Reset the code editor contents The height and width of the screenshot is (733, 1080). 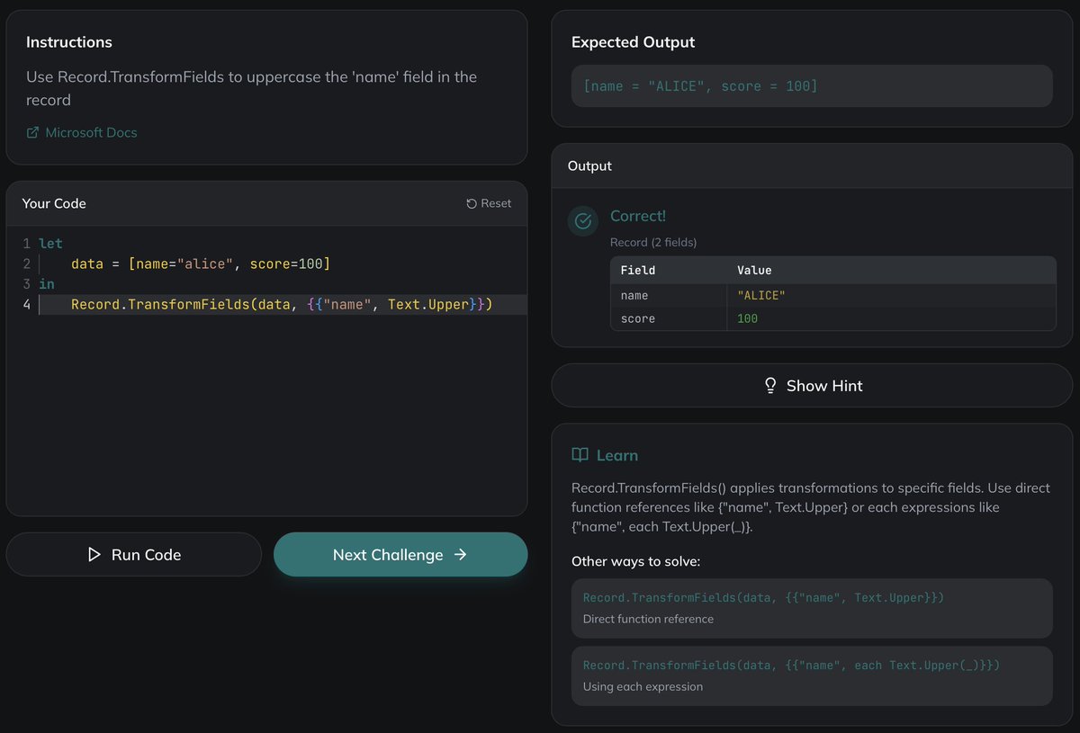coord(489,203)
